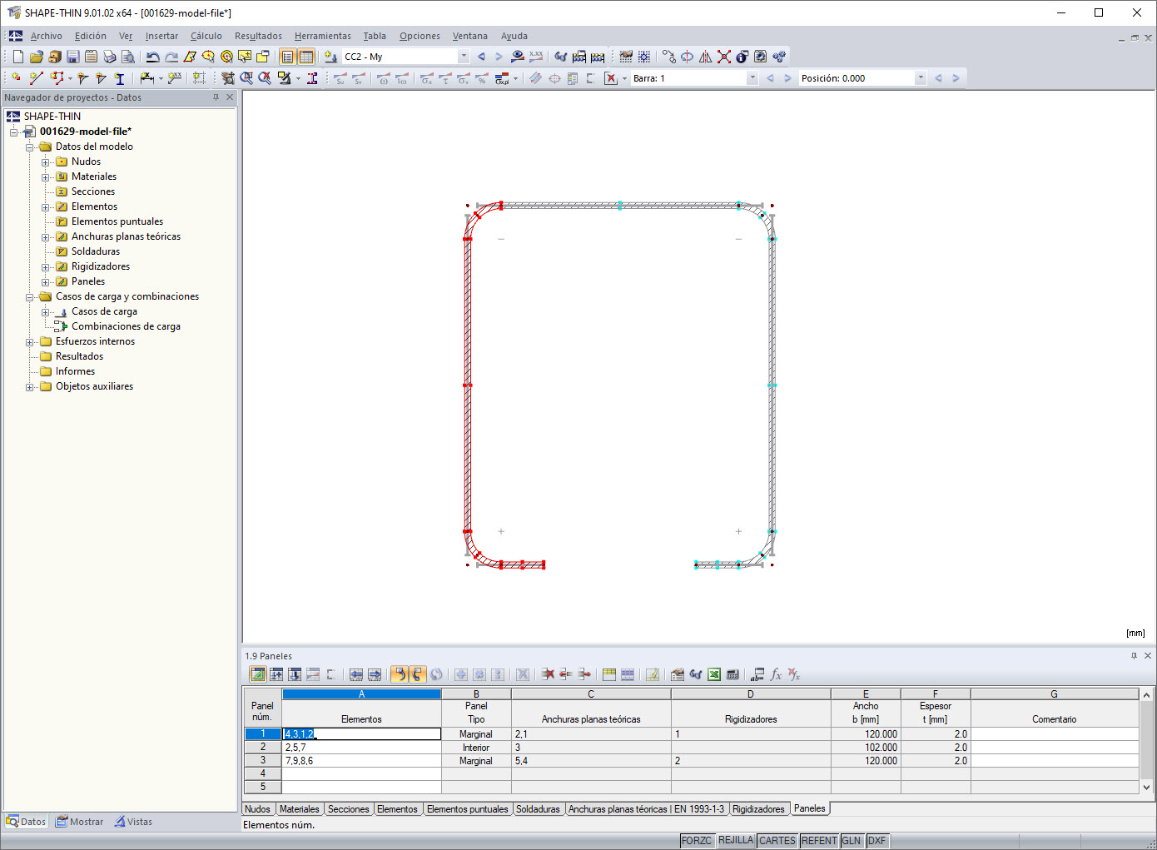Click the mirror tool icon

(706, 57)
